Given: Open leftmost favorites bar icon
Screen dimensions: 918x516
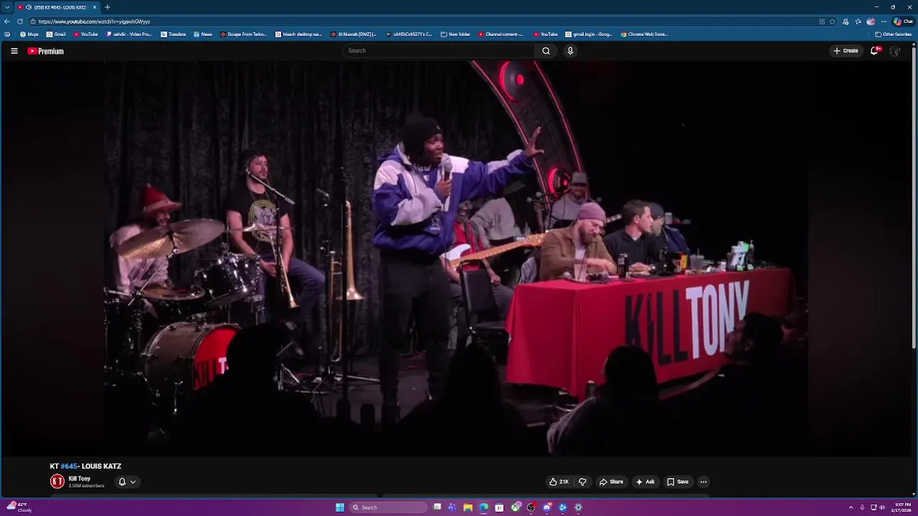Looking at the screenshot, I should [7, 34].
